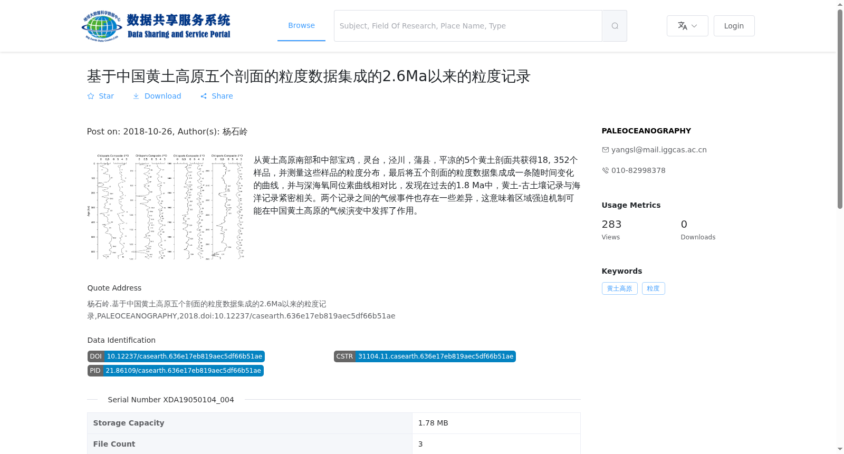Click the CSTR identifier badge
The height and width of the screenshot is (454, 844).
click(x=425, y=356)
